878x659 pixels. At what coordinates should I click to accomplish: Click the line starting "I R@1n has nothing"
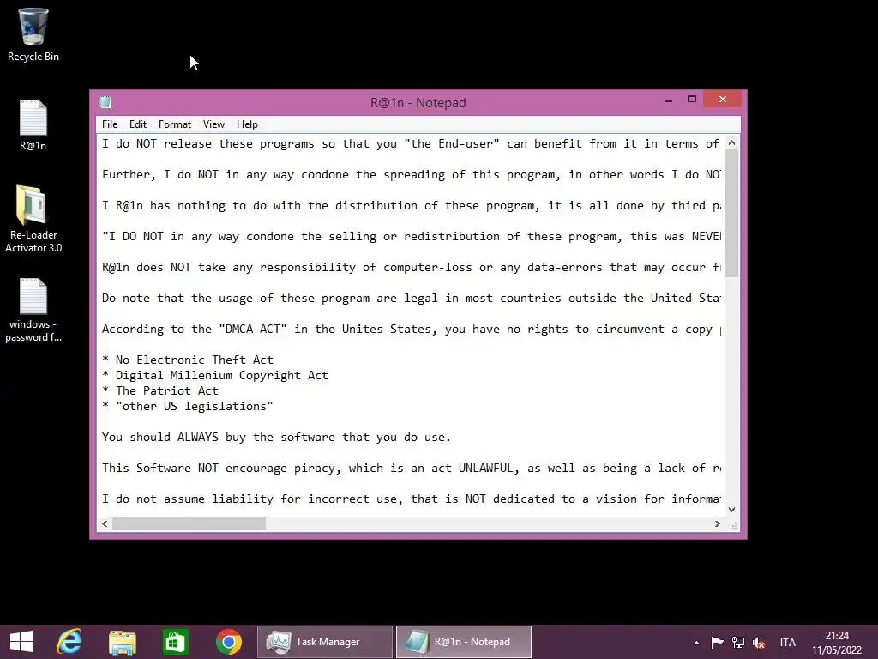click(x=412, y=206)
